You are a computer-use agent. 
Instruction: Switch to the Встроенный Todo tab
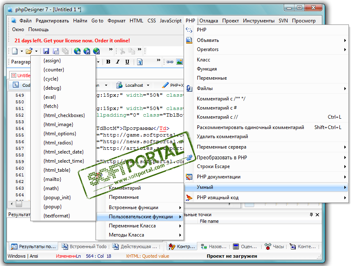point(84,246)
